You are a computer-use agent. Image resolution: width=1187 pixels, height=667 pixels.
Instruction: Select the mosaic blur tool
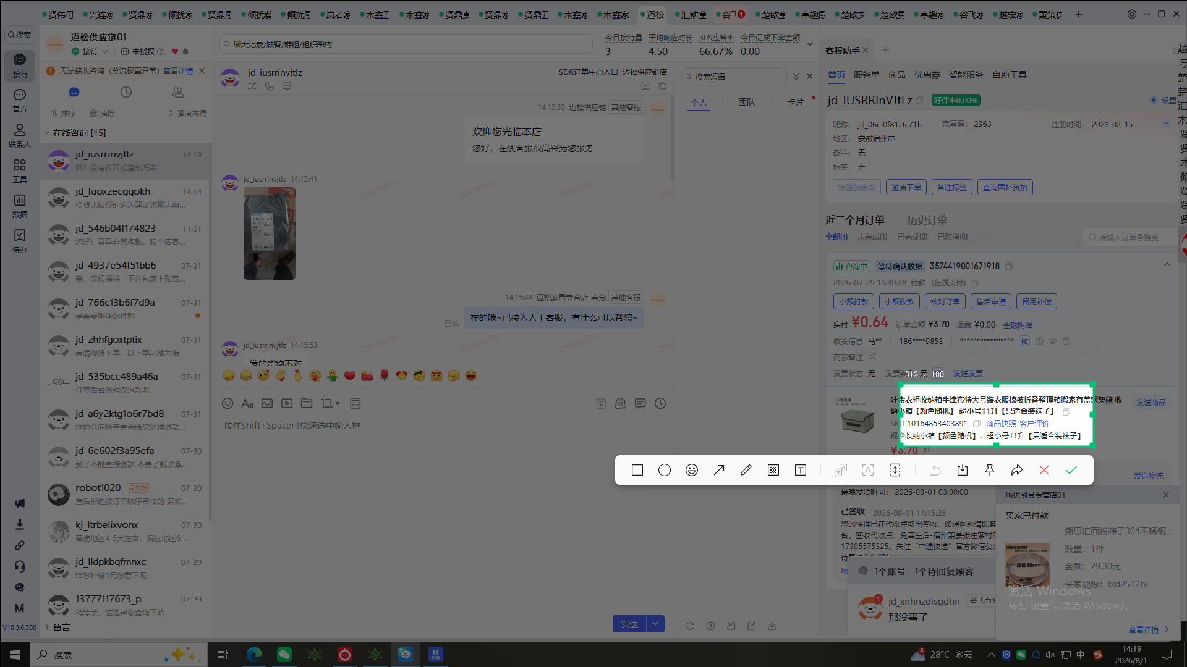pos(773,471)
